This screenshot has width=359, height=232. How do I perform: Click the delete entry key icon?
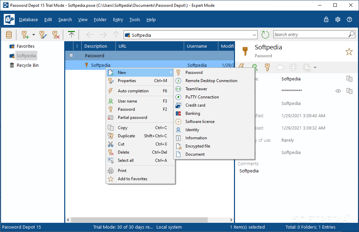coord(56,35)
